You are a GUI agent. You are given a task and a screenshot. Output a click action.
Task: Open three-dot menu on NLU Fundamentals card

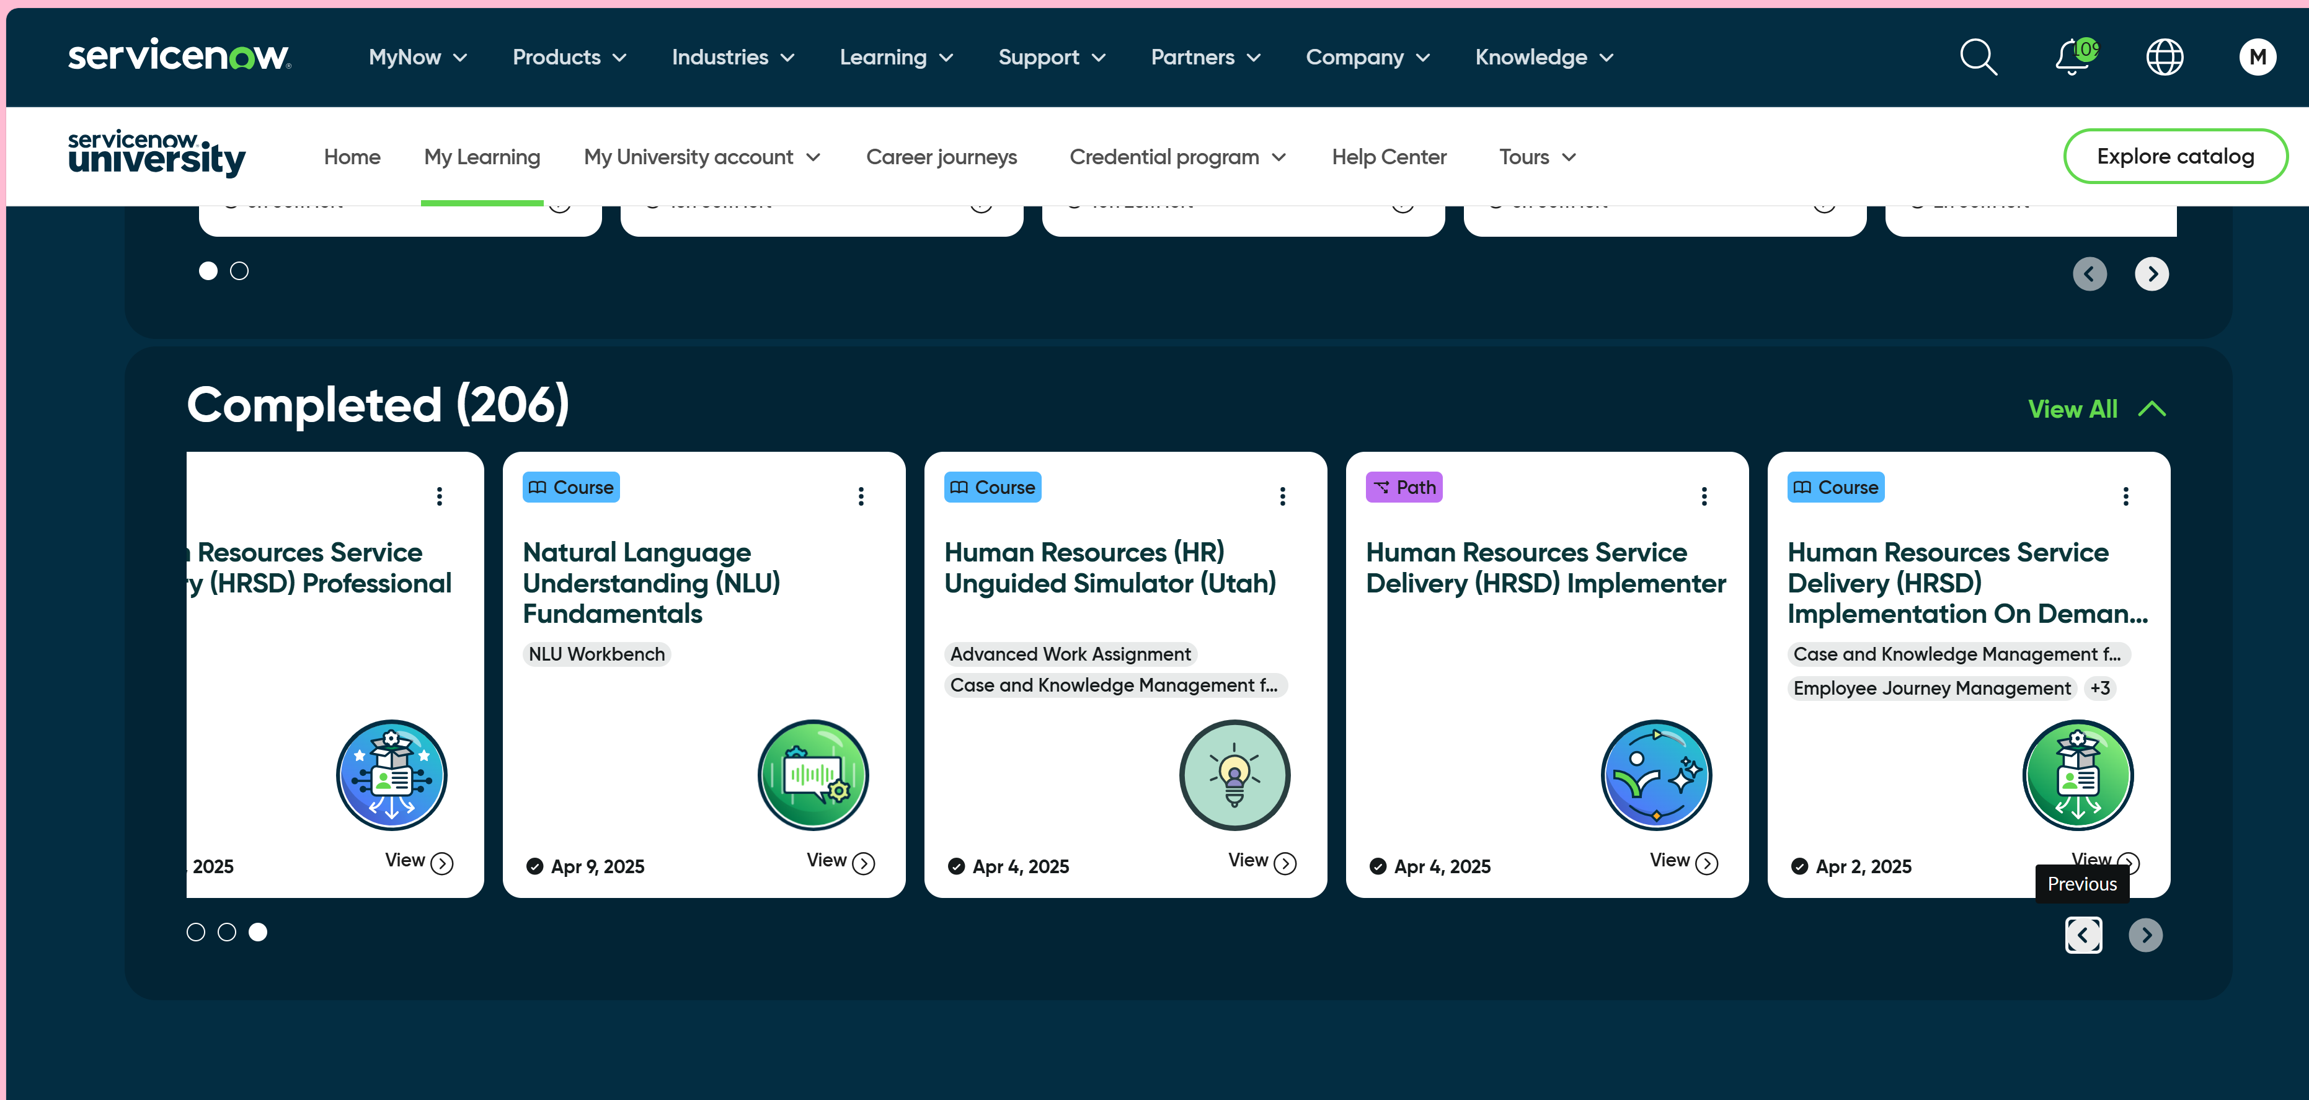click(x=861, y=496)
